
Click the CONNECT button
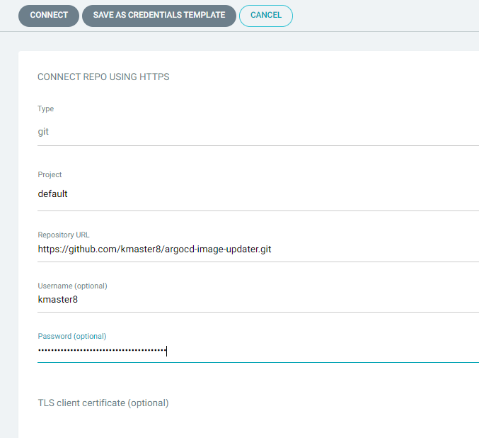pyautogui.click(x=49, y=16)
